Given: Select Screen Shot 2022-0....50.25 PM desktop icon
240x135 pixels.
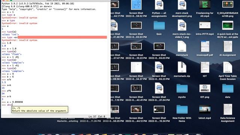Looking at the screenshot, I should tap(115, 109).
